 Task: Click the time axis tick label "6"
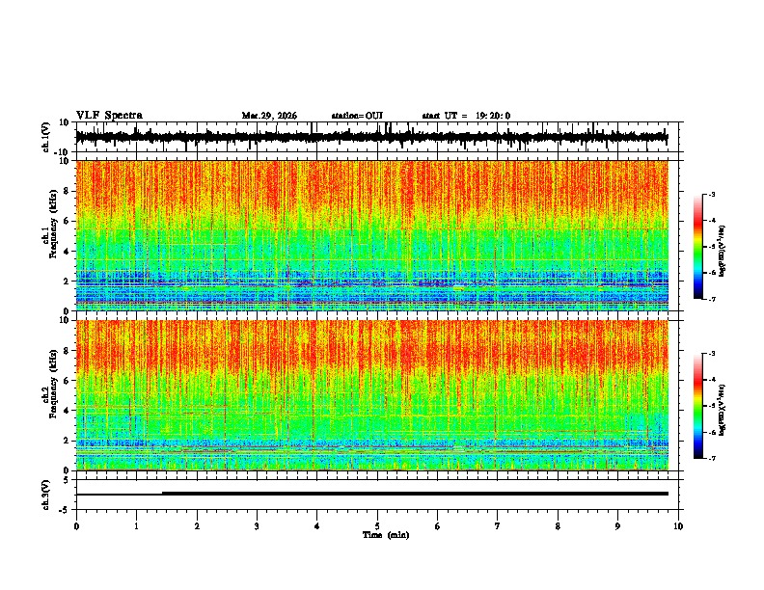pyautogui.click(x=438, y=526)
